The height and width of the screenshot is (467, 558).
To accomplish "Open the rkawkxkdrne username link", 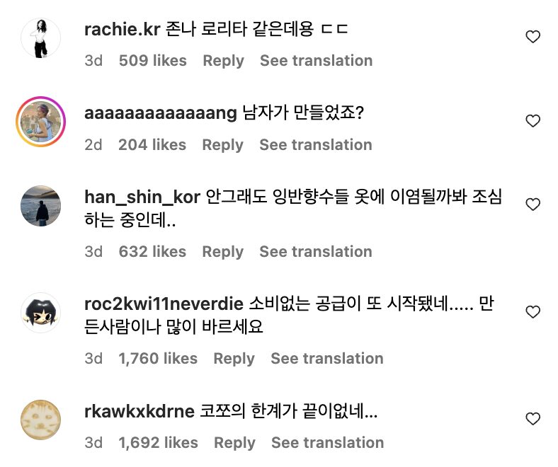I will pyautogui.click(x=139, y=411).
